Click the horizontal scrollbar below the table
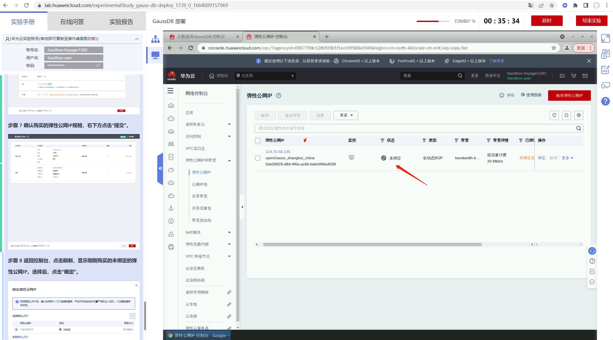 point(372,244)
